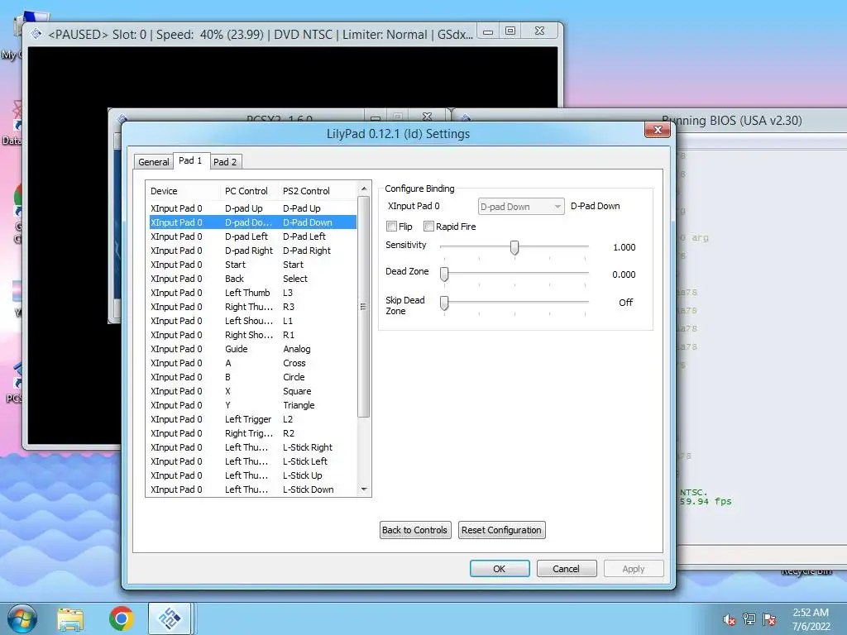Maximize the paused game window

(x=510, y=31)
